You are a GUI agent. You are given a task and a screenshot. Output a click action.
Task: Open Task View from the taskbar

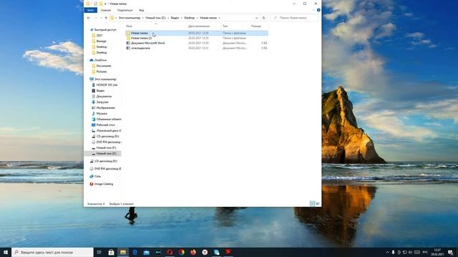99,252
